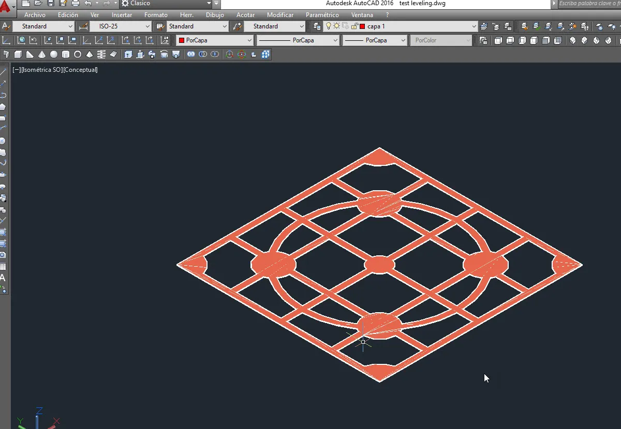This screenshot has width=621, height=429.
Task: Click the [Isométrica SO] view label
Action: [42, 70]
